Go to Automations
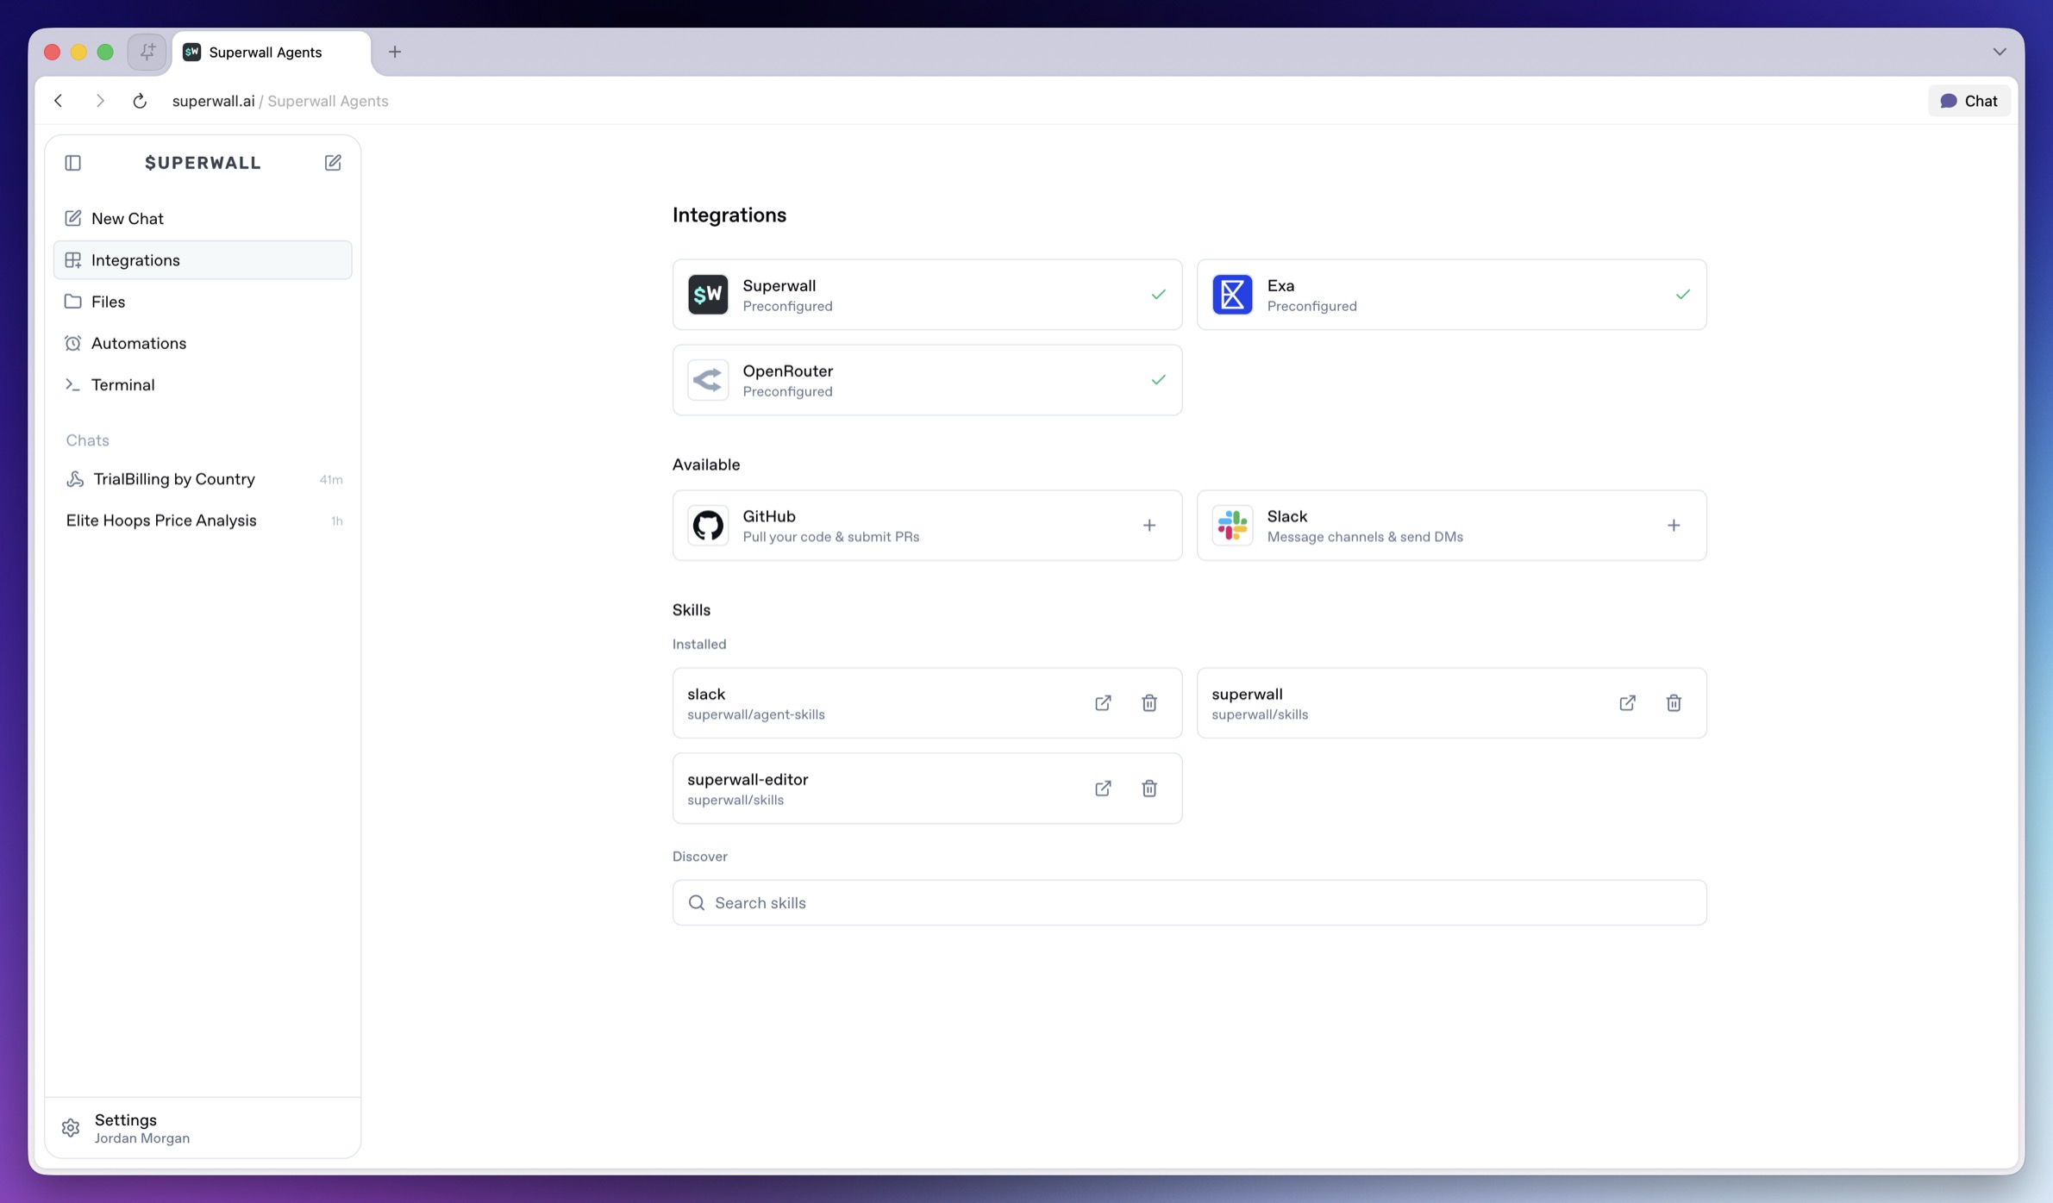The height and width of the screenshot is (1203, 2053). 203,343
